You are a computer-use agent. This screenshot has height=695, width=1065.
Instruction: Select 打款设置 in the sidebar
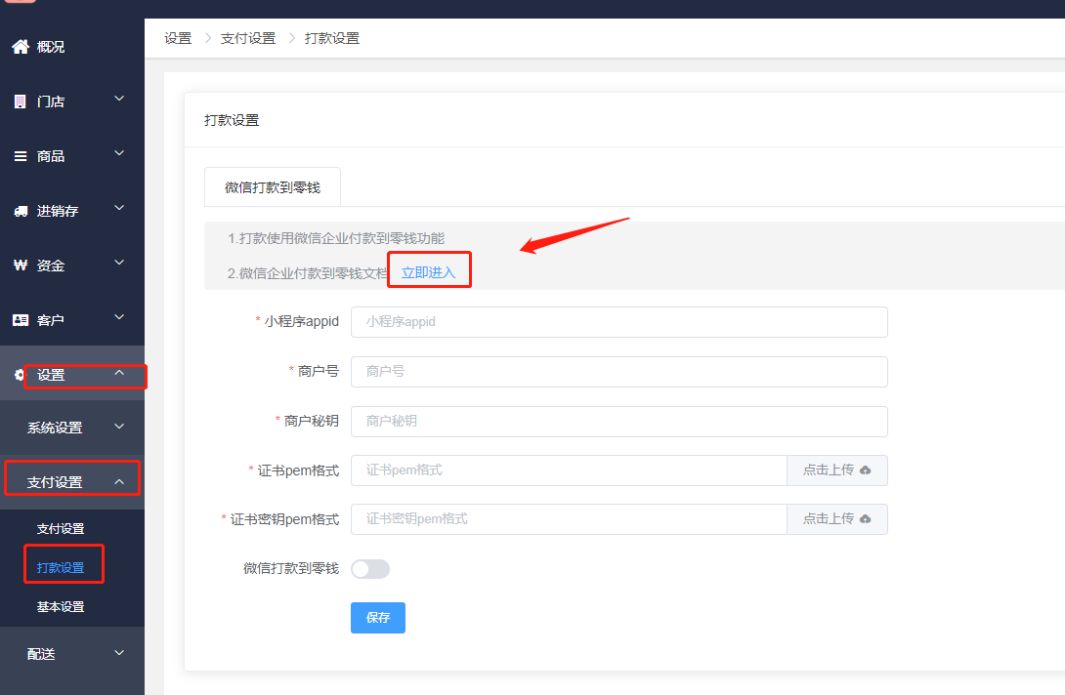61,567
